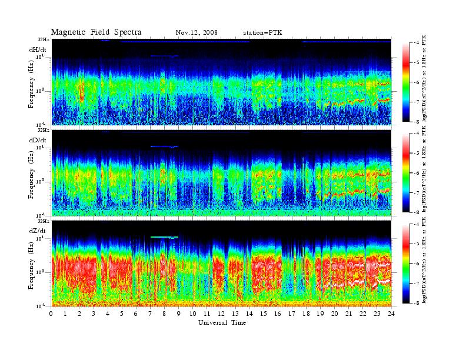Click the vertical PSD unit label beside dH/dt color bar
The image size is (466, 360).
(x=424, y=78)
